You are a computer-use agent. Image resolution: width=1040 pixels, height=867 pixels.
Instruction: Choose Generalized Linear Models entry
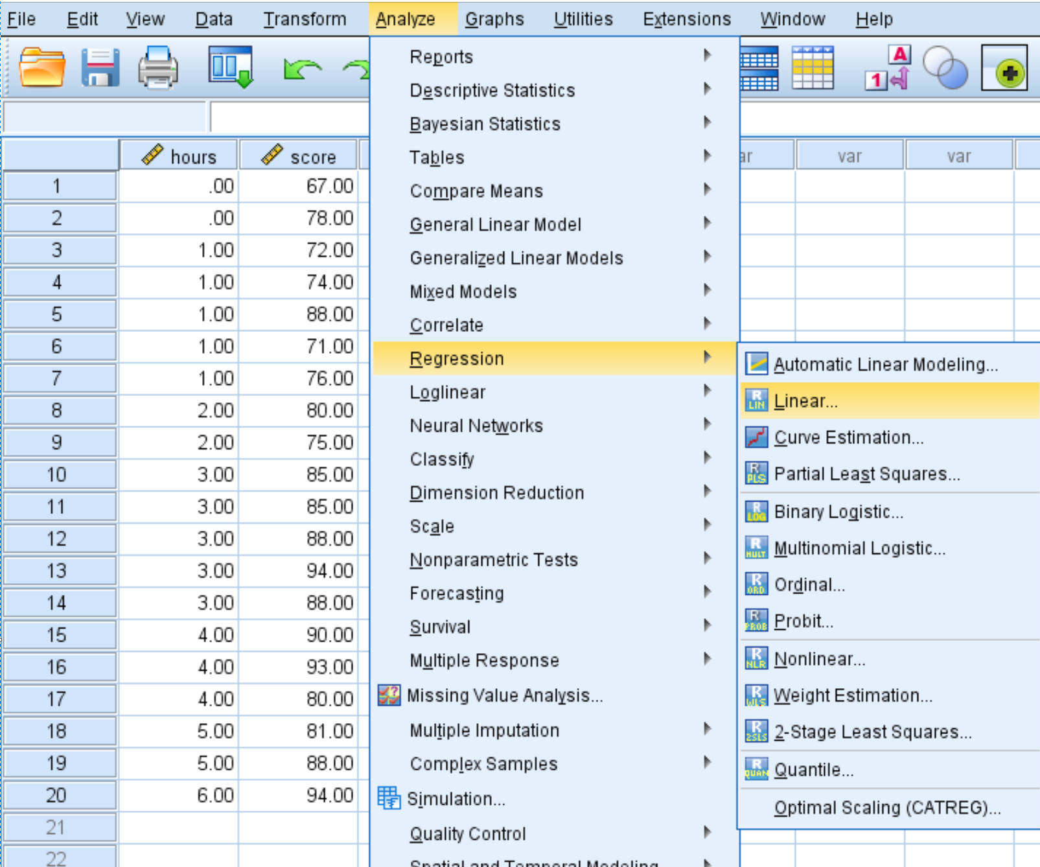pos(555,258)
